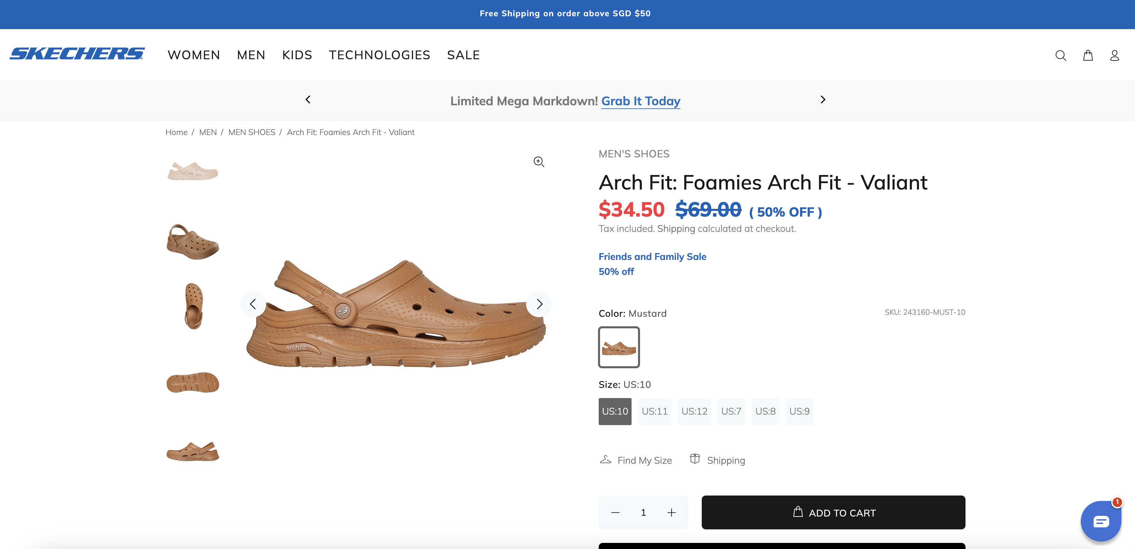The height and width of the screenshot is (549, 1135).
Task: Open the WOMEN menu
Action: pyautogui.click(x=194, y=55)
